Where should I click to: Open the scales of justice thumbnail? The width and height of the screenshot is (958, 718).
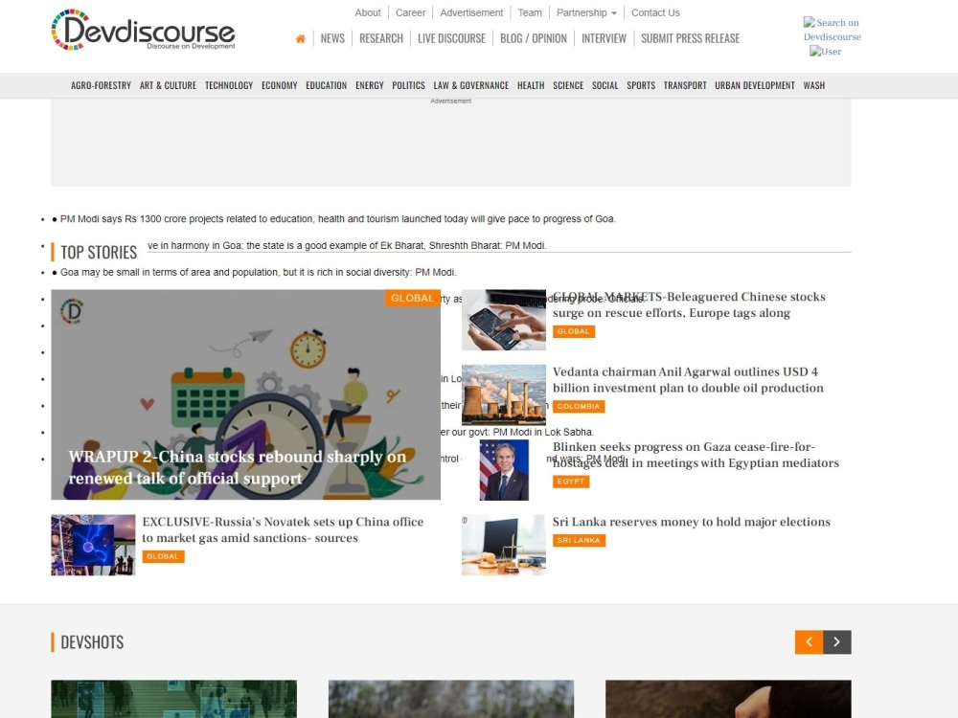click(x=504, y=546)
